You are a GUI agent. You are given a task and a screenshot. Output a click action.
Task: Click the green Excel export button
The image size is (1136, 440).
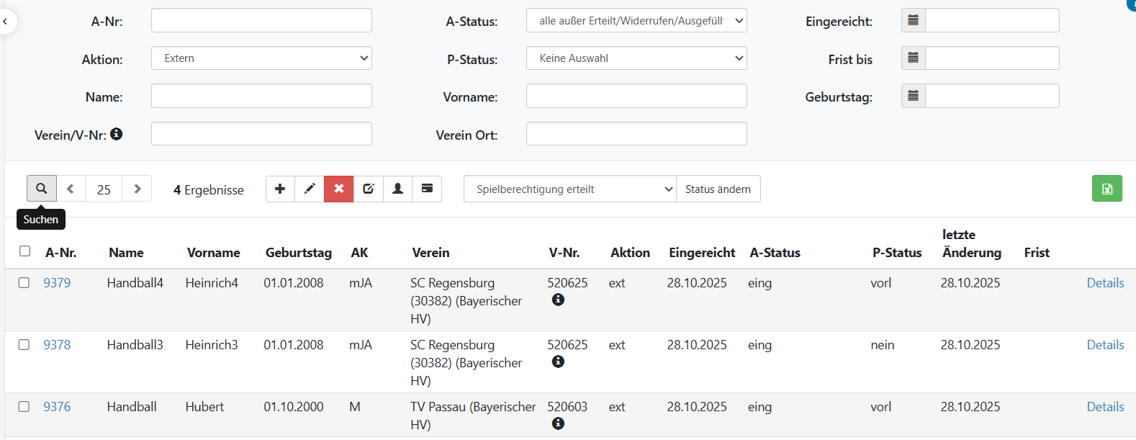tap(1106, 189)
